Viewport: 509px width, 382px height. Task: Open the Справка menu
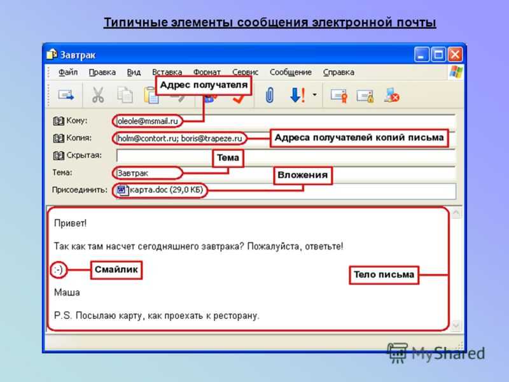pos(338,72)
